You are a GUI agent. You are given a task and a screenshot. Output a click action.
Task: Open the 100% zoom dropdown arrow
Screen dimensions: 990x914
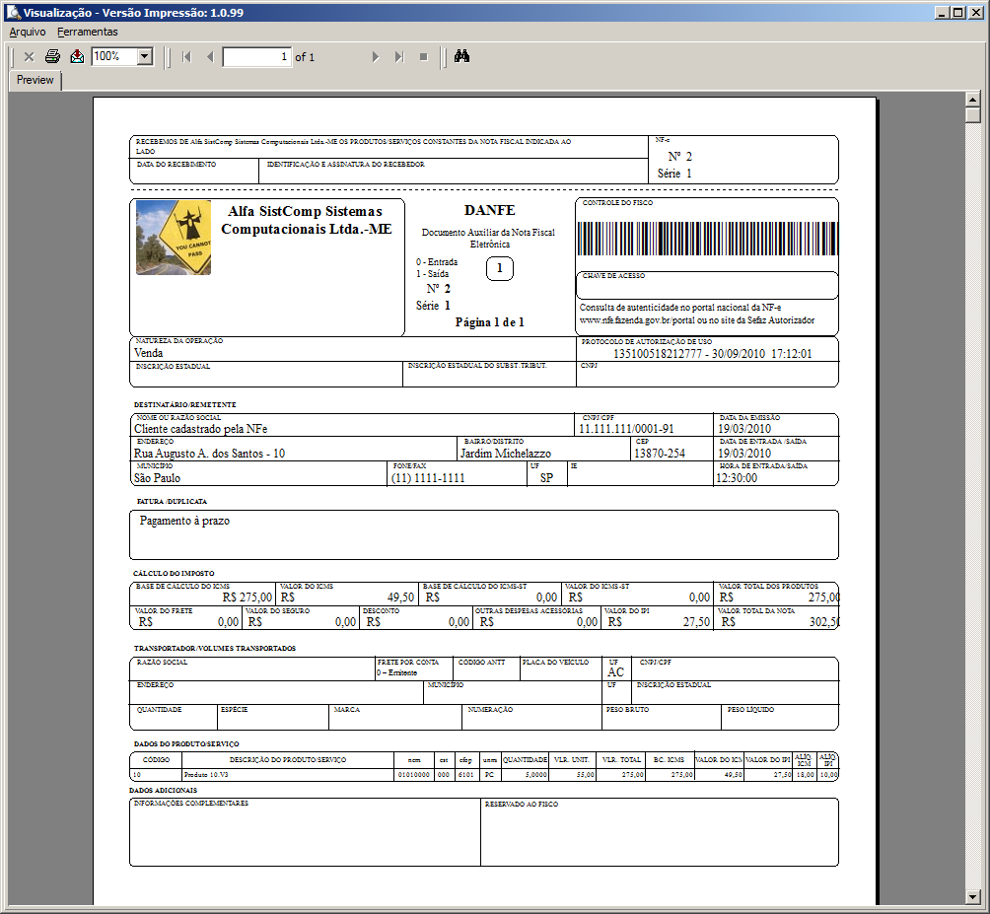point(145,57)
